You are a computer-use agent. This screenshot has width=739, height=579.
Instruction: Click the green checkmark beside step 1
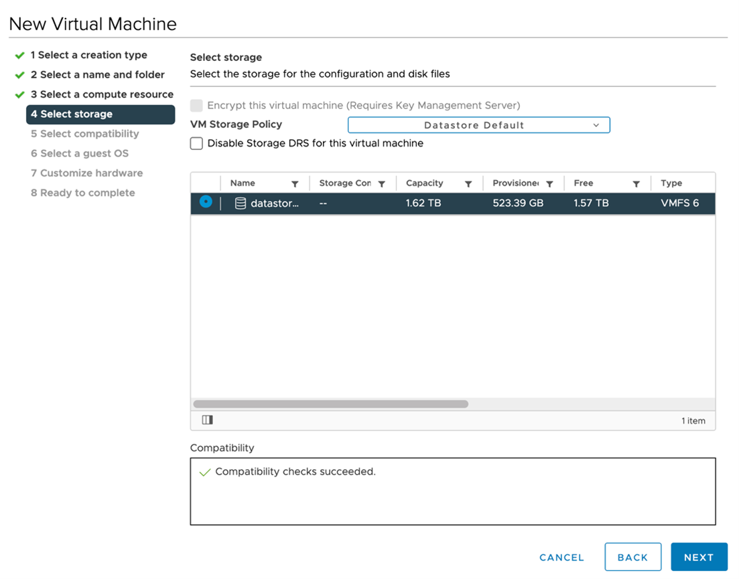coord(20,56)
